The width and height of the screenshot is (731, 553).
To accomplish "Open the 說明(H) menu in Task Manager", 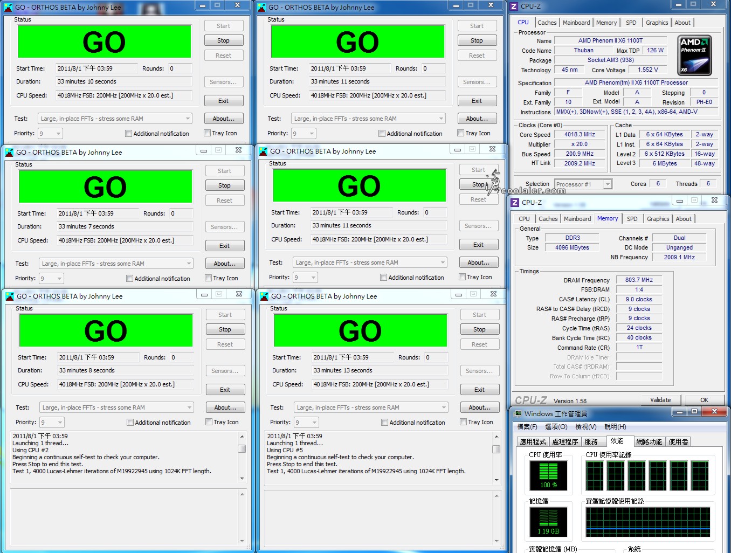I will tap(615, 426).
